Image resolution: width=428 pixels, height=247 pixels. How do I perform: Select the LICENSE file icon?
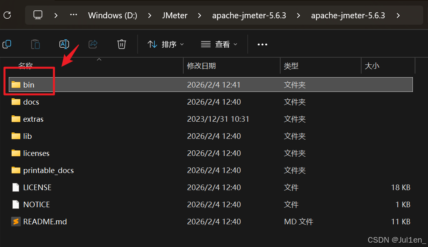pos(16,187)
